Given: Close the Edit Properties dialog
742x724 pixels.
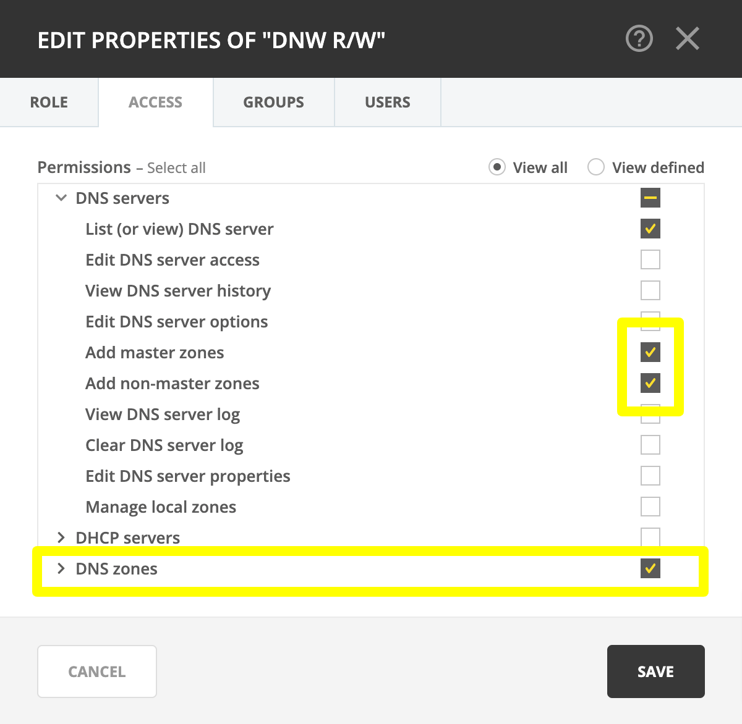Looking at the screenshot, I should pos(687,39).
